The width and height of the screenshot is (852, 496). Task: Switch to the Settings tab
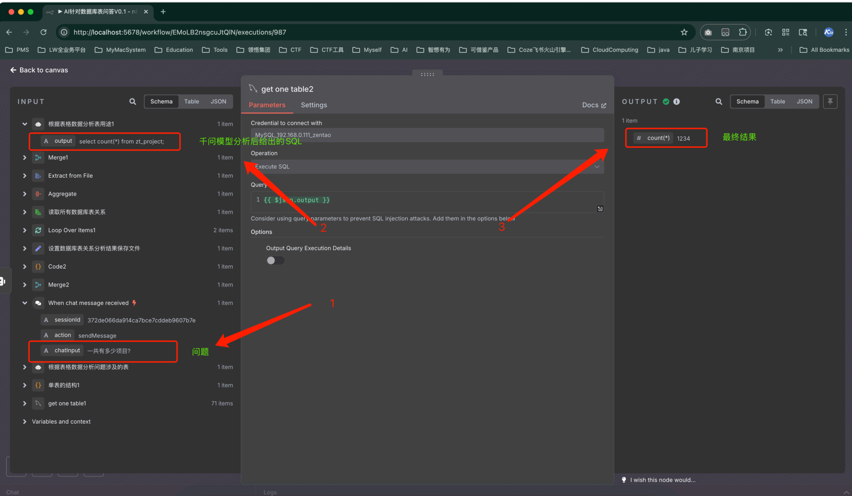coord(314,105)
